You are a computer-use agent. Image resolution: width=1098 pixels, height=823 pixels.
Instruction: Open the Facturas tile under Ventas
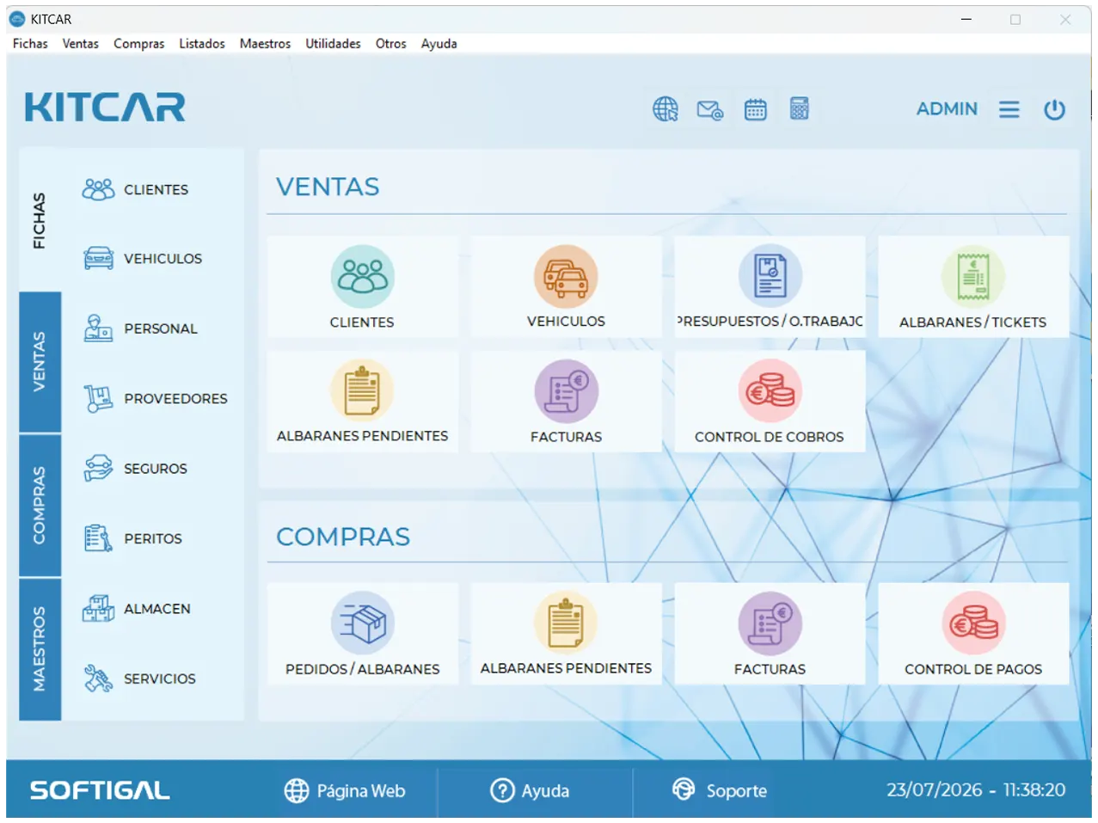(566, 401)
